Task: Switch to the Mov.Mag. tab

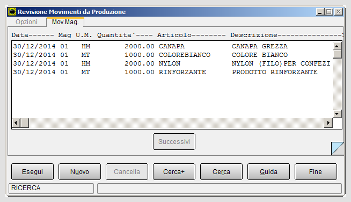Action: pyautogui.click(x=65, y=22)
